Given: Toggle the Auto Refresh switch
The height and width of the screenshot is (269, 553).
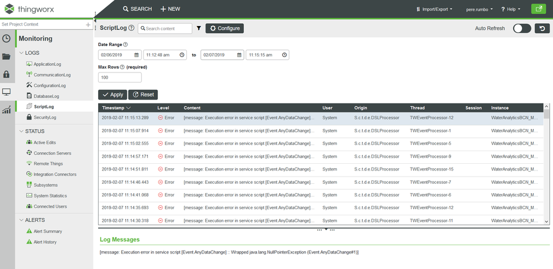Looking at the screenshot, I should coord(521,28).
